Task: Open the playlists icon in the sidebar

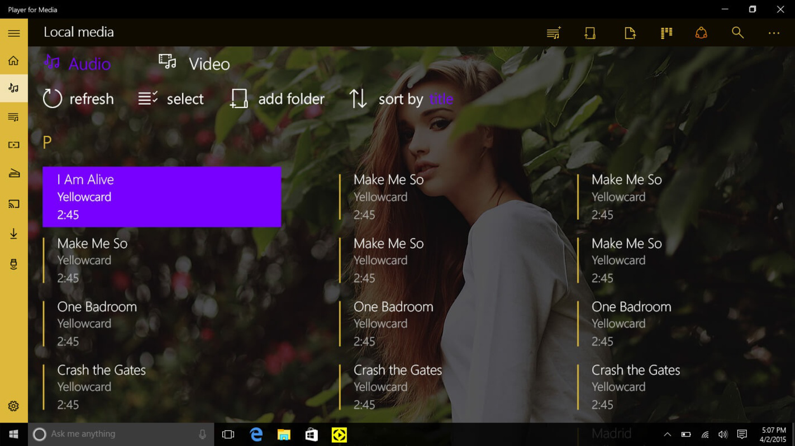Action: (x=13, y=117)
